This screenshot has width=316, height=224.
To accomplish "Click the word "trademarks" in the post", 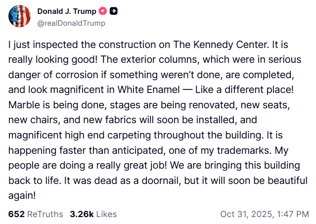I will 244,150.
